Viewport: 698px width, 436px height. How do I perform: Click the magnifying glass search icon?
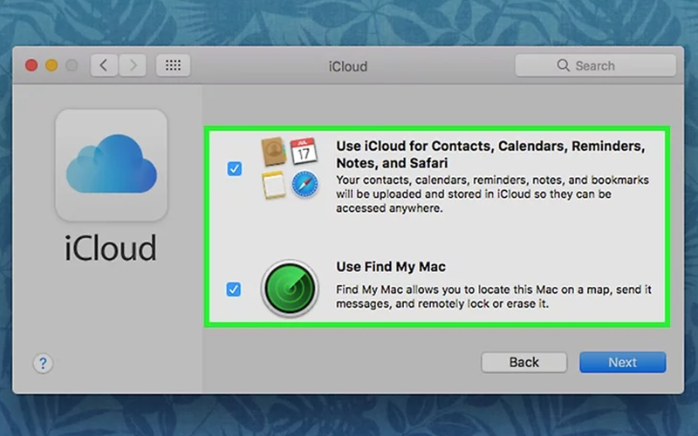(563, 65)
